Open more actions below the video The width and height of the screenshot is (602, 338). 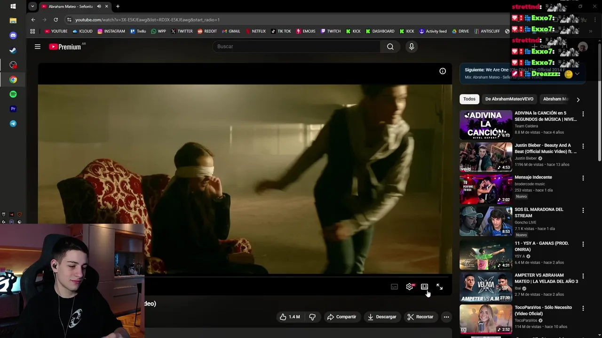[446, 317]
